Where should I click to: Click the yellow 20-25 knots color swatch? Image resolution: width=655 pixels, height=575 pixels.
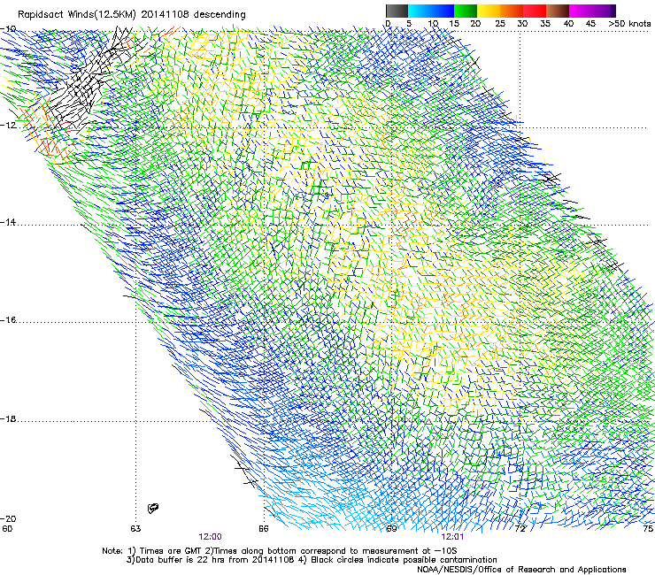(x=489, y=11)
